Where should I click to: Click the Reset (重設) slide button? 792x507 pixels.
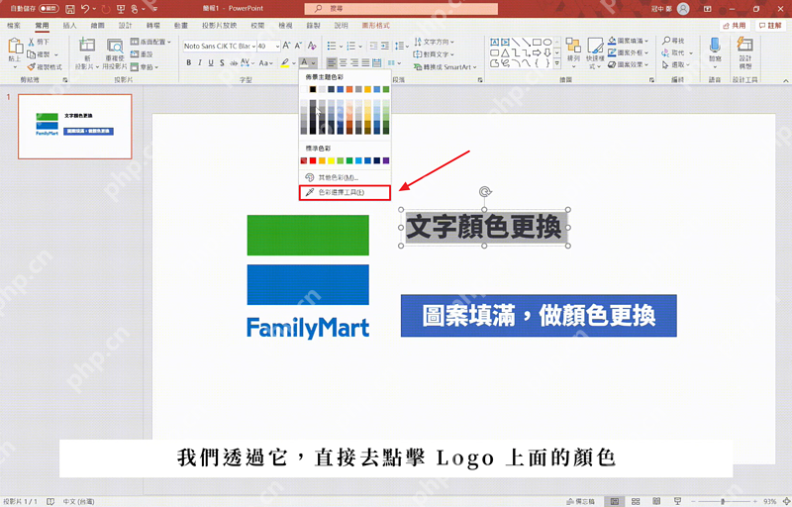142,54
